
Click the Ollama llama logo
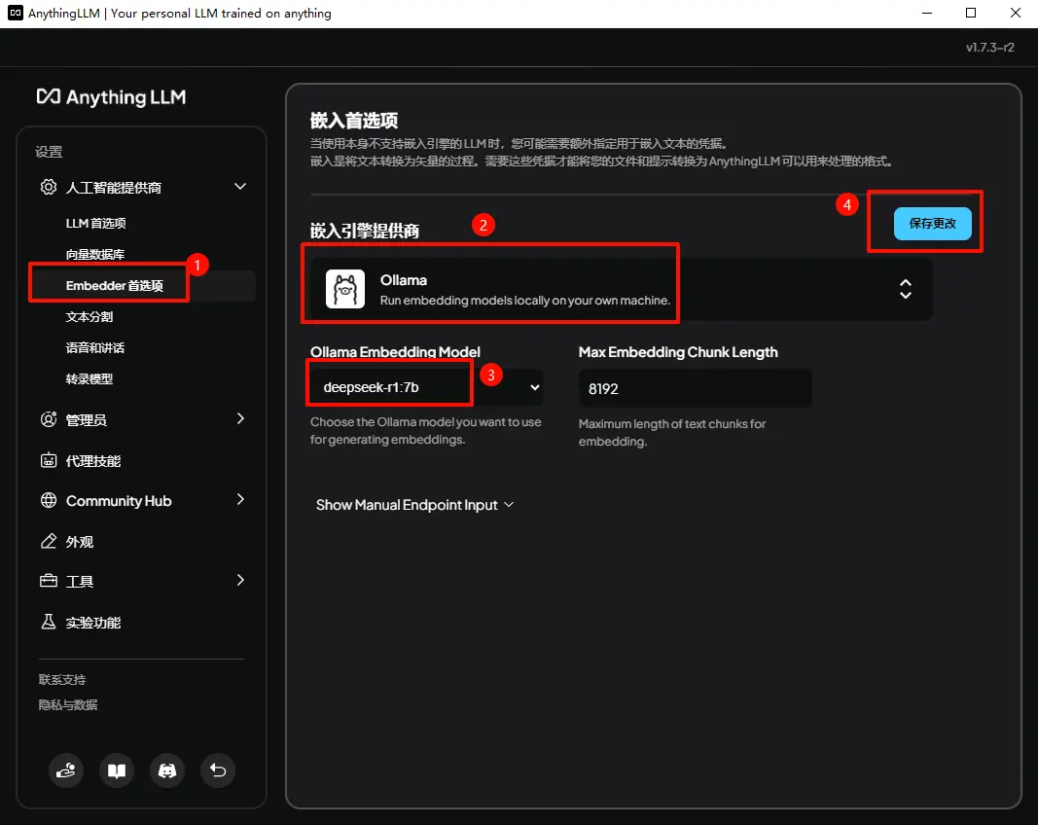[x=345, y=289]
